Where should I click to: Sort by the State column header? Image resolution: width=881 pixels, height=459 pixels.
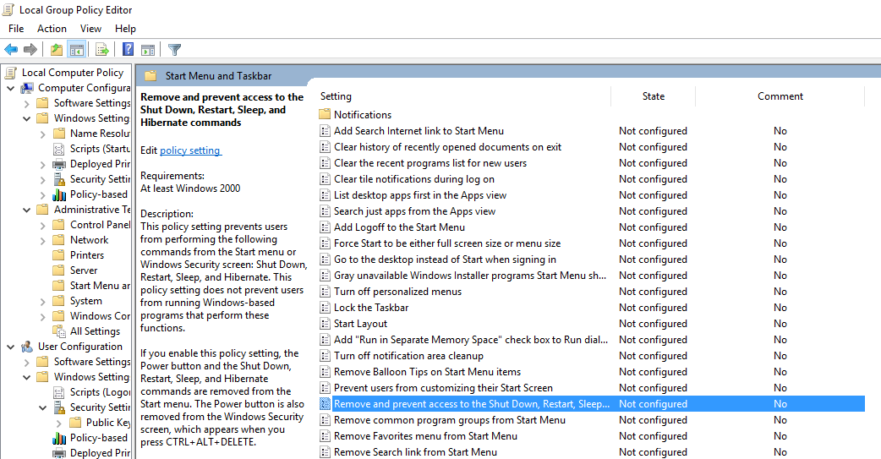point(653,96)
